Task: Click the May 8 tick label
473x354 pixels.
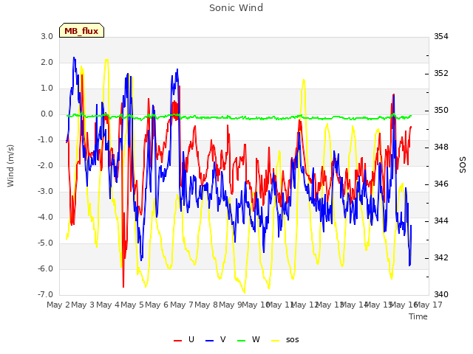Action: [x=206, y=305]
